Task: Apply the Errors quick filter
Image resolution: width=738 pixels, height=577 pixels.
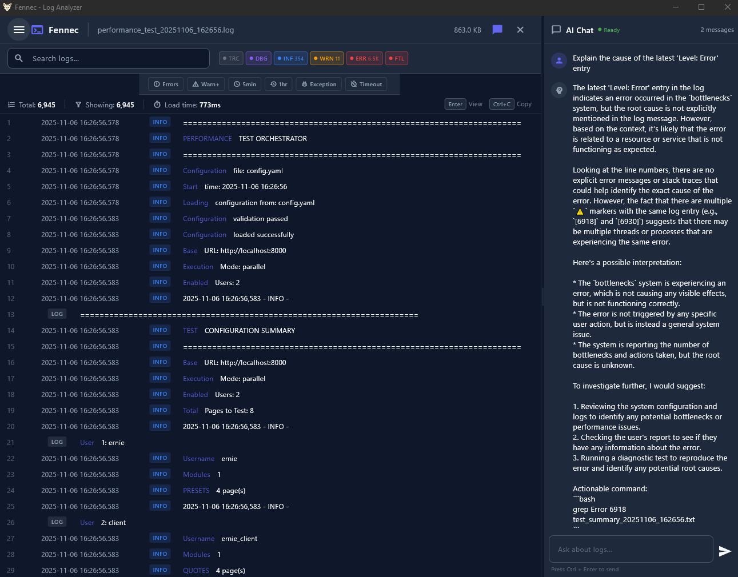Action: tap(166, 84)
